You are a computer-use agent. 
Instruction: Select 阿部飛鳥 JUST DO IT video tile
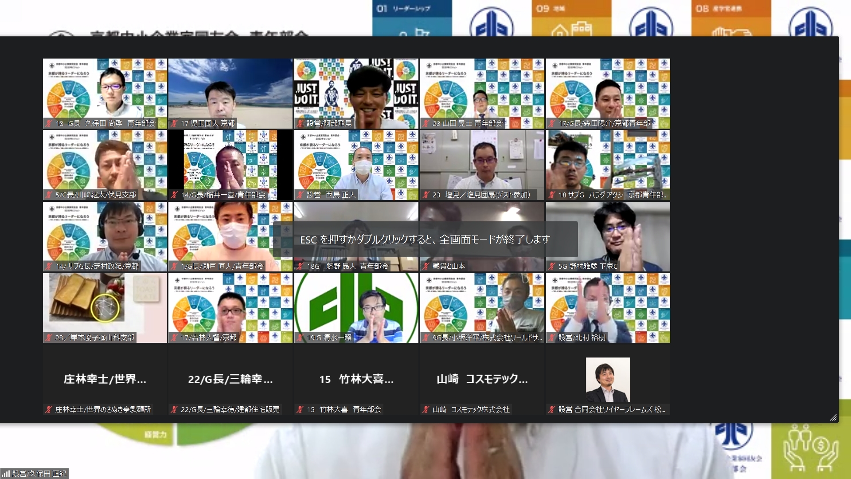356,94
